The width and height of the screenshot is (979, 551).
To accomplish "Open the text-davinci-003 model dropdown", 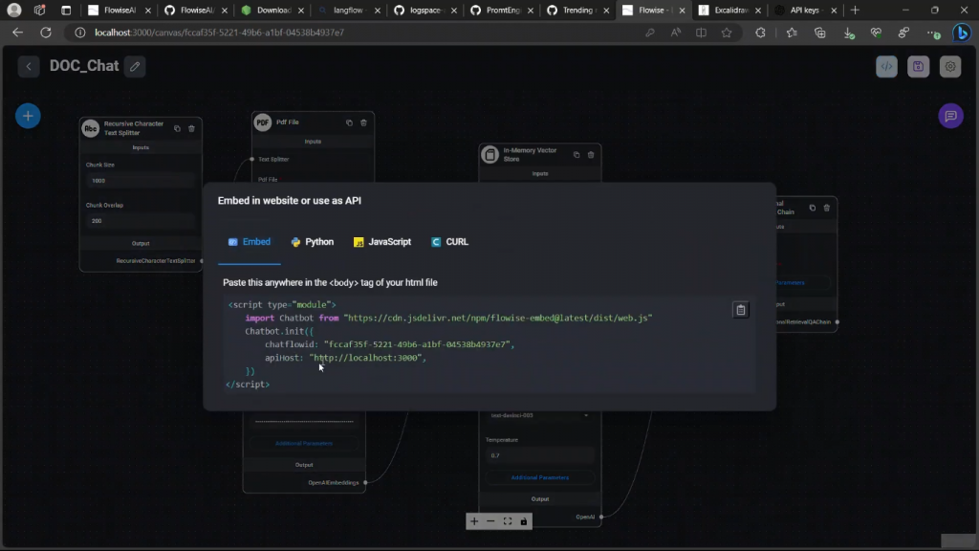I will (540, 415).
